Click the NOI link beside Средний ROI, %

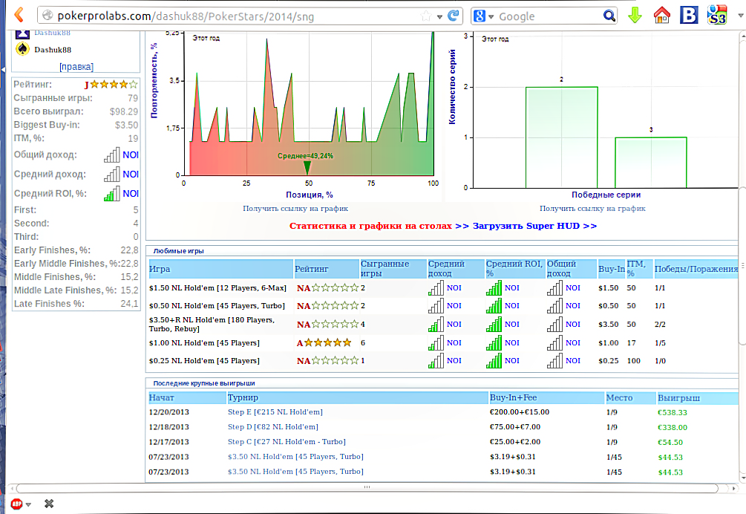(x=131, y=194)
